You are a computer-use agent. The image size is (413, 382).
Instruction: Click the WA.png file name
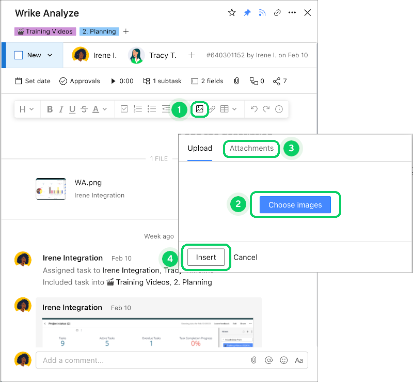[x=88, y=183]
